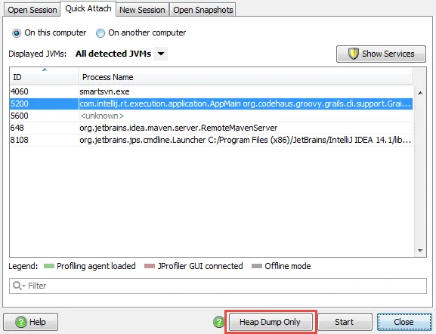This screenshot has height=334, width=436.
Task: Click the Offline mode legend label
Action: click(x=288, y=266)
